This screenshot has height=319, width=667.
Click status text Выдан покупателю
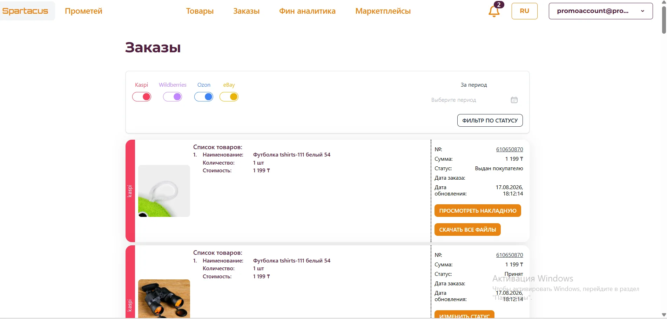[x=499, y=168]
